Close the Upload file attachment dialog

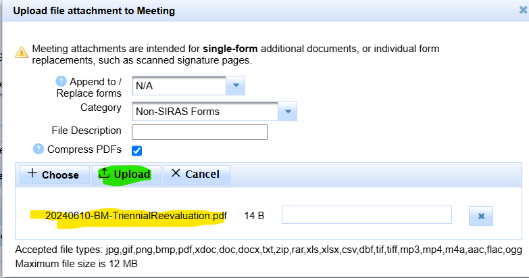coord(523,10)
